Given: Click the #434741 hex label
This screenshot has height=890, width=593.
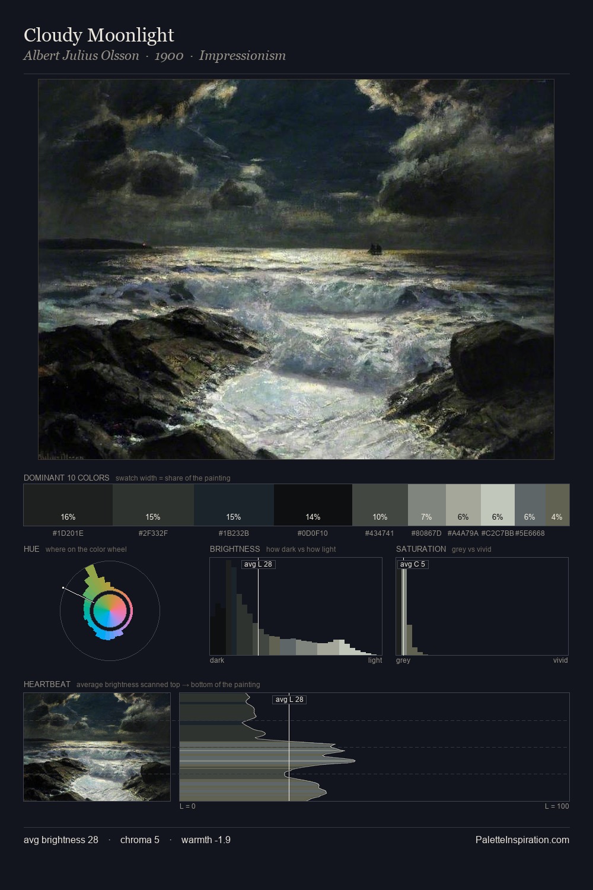Looking at the screenshot, I should coord(380,533).
